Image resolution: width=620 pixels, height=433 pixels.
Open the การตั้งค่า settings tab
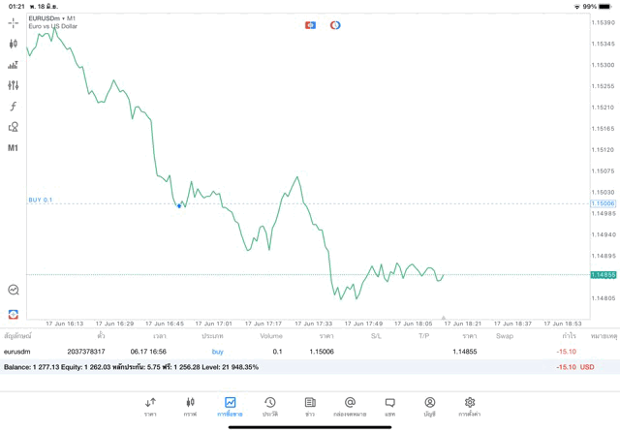(x=470, y=407)
